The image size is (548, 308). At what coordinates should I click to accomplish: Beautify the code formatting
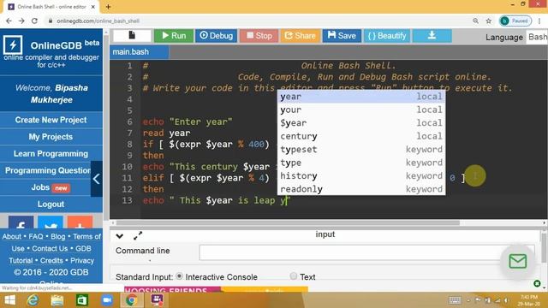click(x=387, y=36)
